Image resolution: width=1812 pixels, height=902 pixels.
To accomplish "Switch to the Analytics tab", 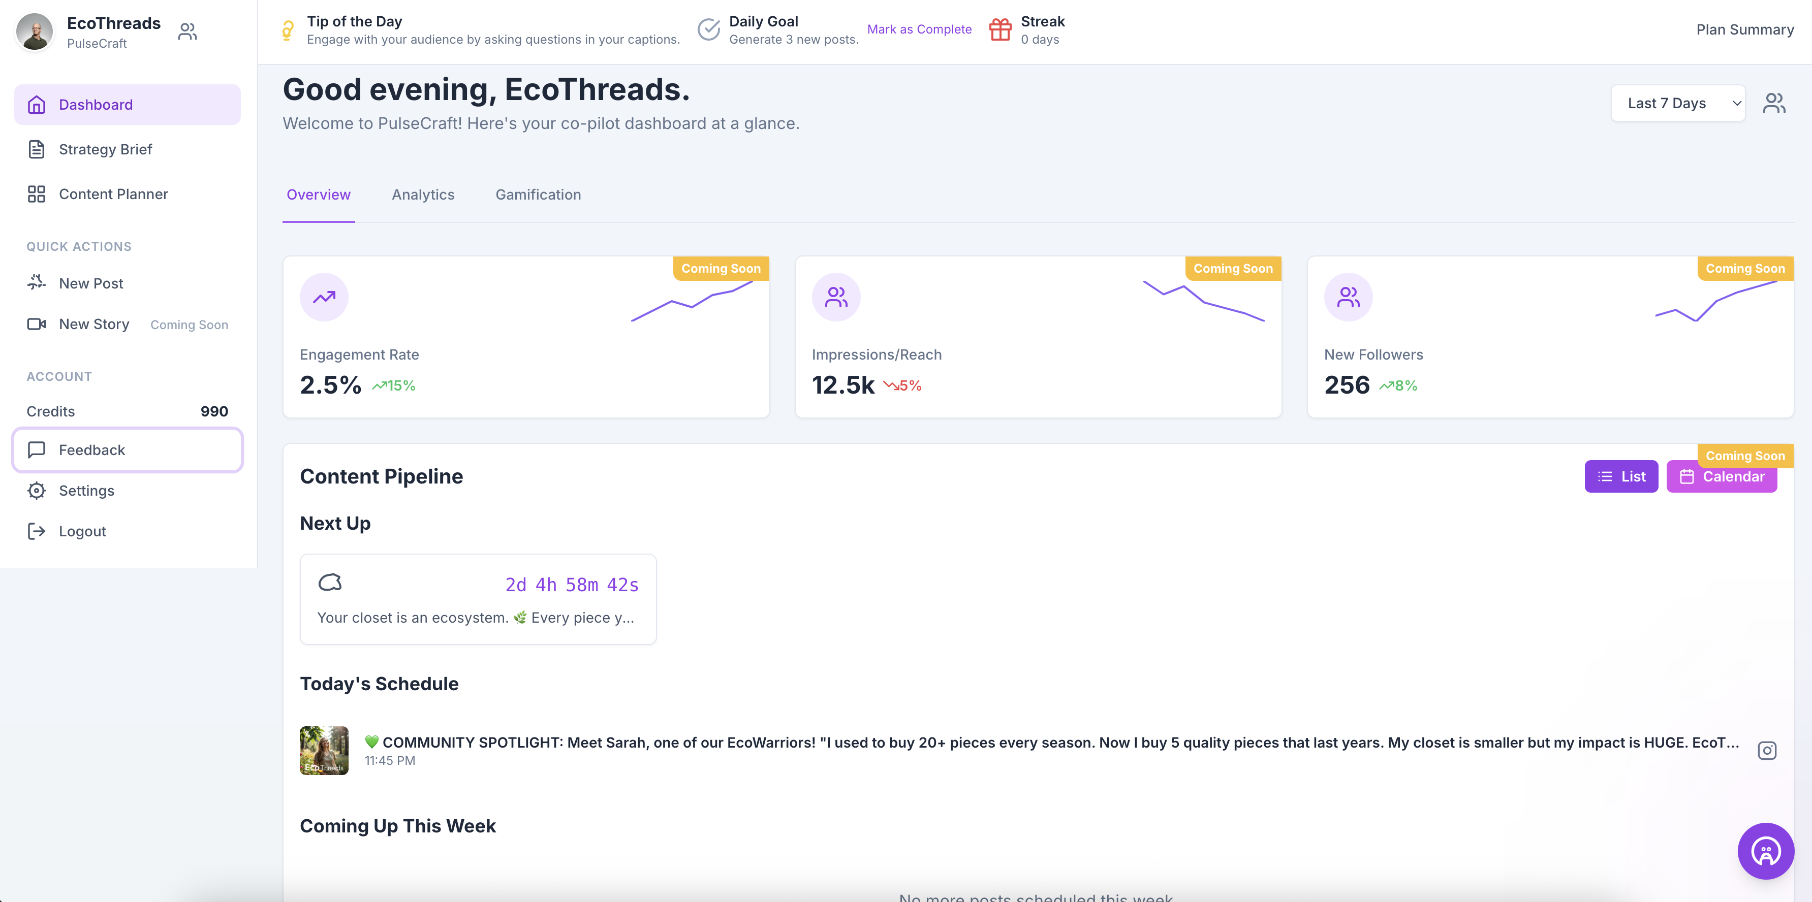I will point(423,195).
